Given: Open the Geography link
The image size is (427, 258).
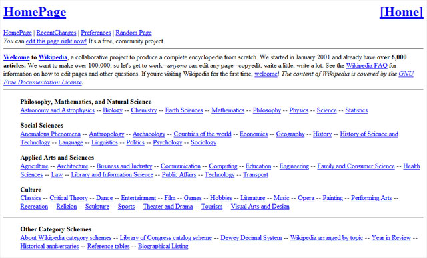Looking at the screenshot, I should 290,134.
